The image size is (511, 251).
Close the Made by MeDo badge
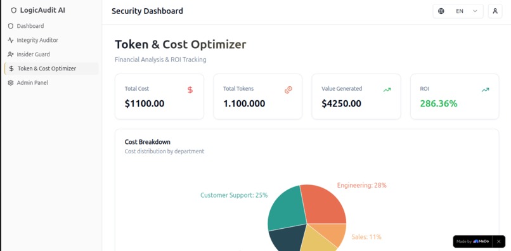[x=498, y=241]
